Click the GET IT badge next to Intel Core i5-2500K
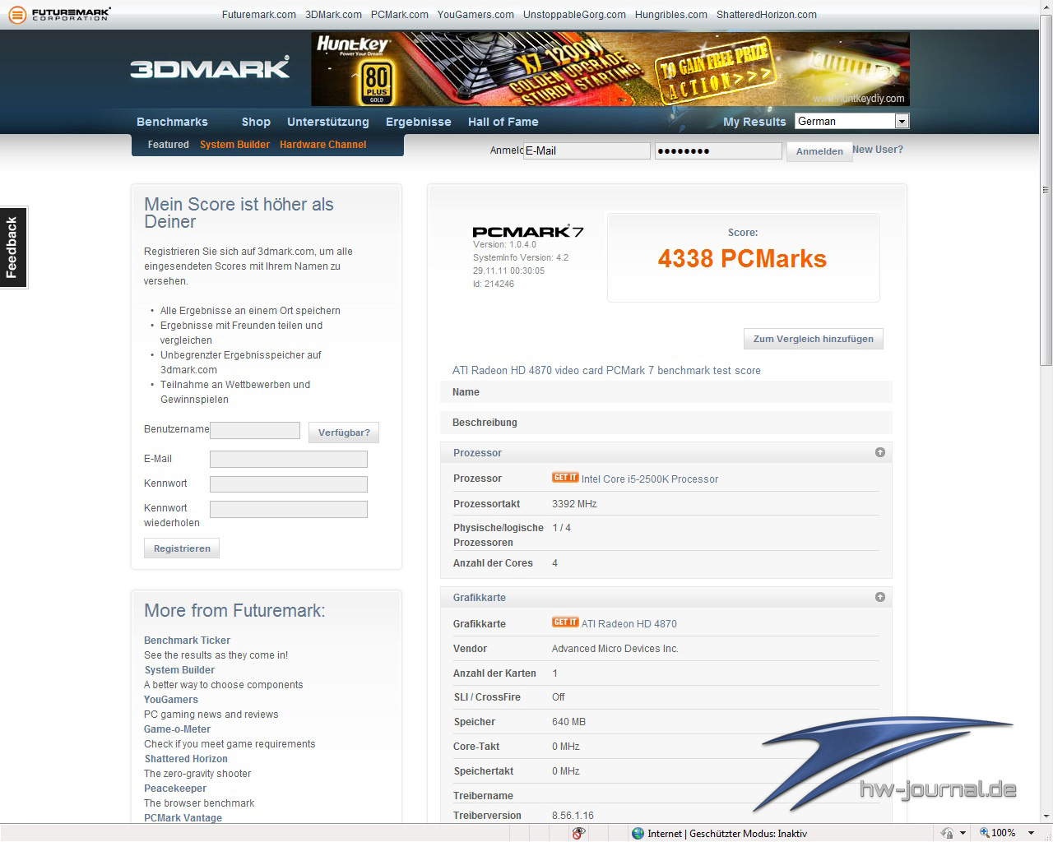The image size is (1053, 842). [565, 478]
